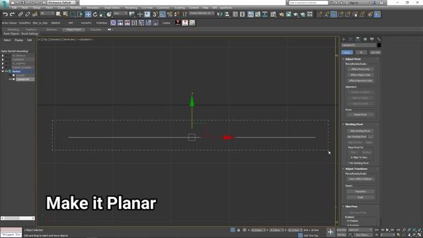Open the Customize menu
Screen dimensions: 423x238
[x=163, y=8]
